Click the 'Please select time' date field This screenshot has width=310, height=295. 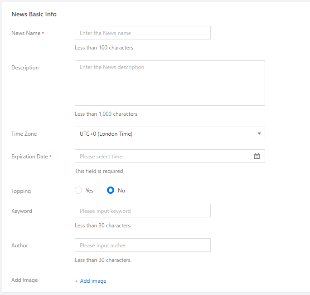(x=163, y=156)
